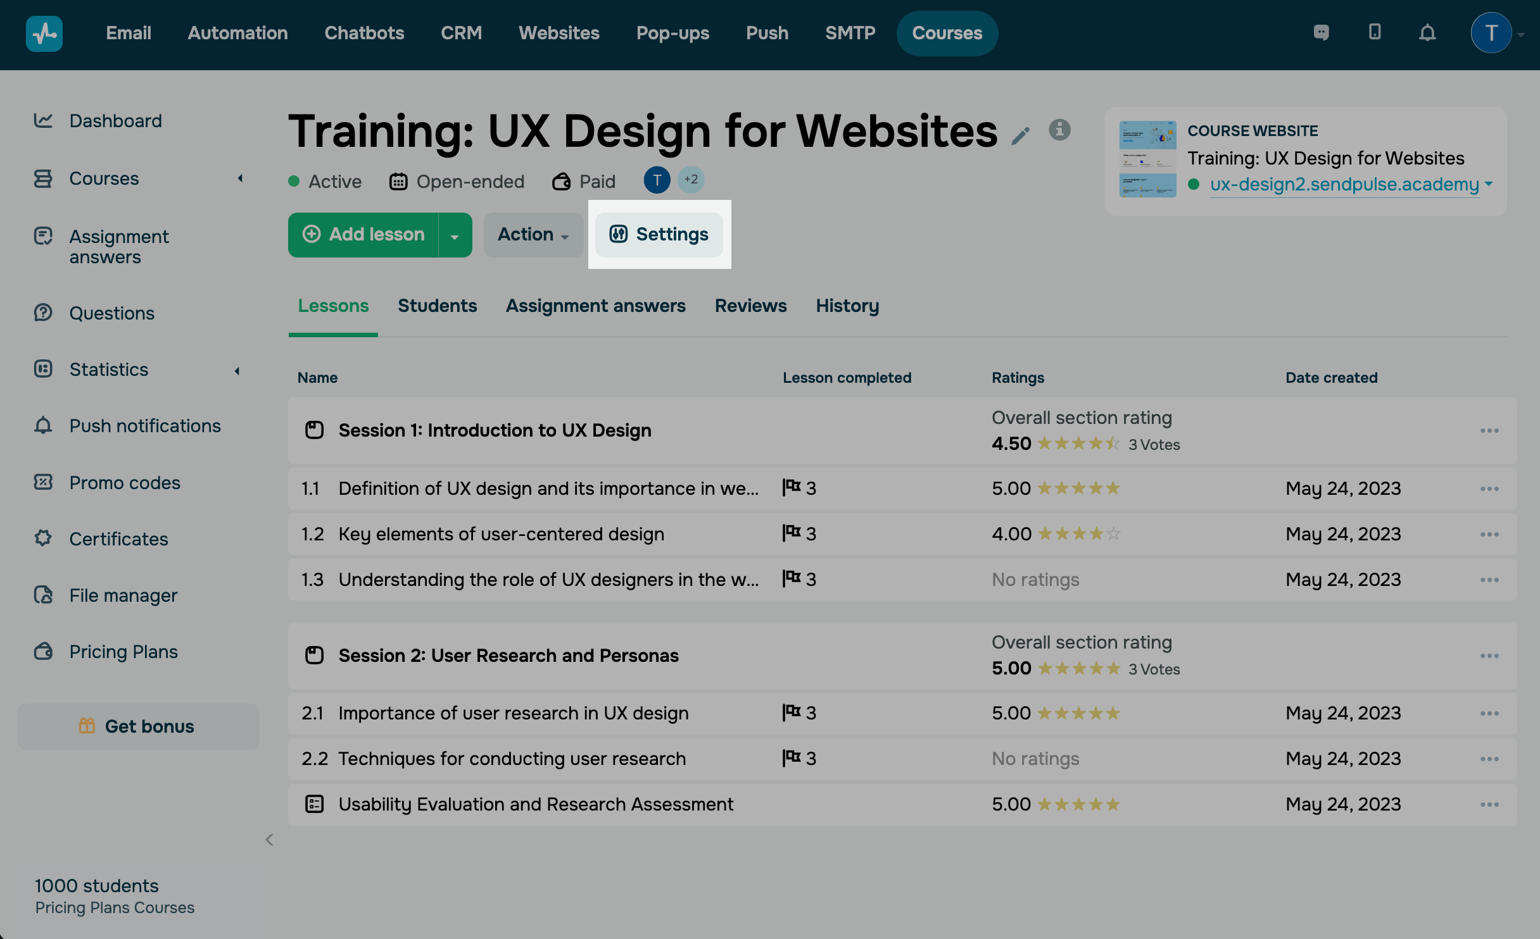The height and width of the screenshot is (939, 1540).
Task: Collapse the left sidebar with chevron
Action: 269,840
